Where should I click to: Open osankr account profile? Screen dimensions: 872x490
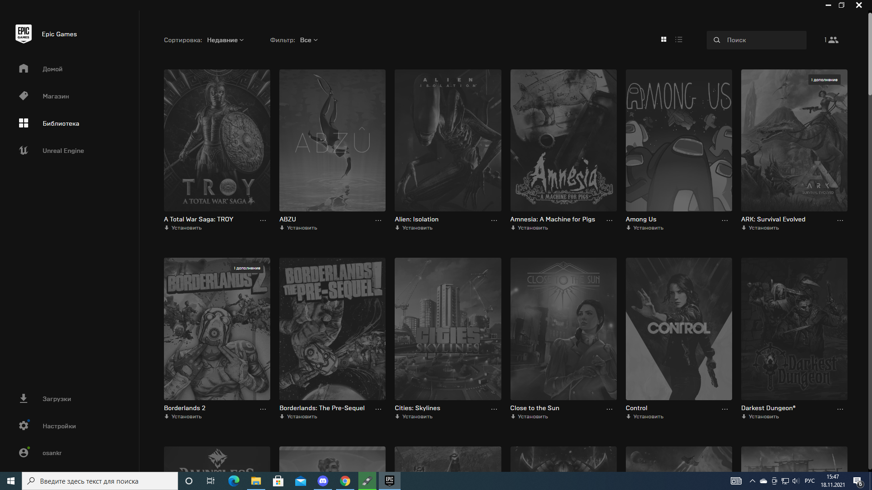(x=52, y=453)
